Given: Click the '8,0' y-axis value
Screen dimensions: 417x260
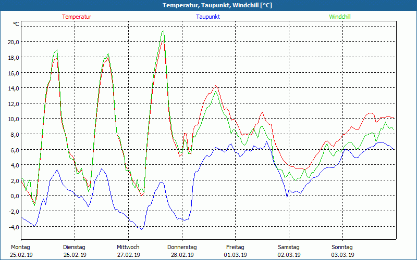Looking at the screenshot, I should click(15, 135).
